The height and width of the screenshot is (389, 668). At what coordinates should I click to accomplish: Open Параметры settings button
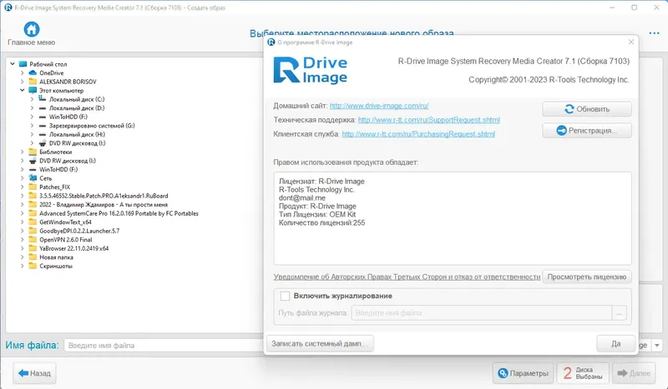click(x=524, y=373)
